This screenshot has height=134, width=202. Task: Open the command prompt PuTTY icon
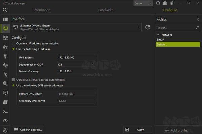[x=5, y=111]
